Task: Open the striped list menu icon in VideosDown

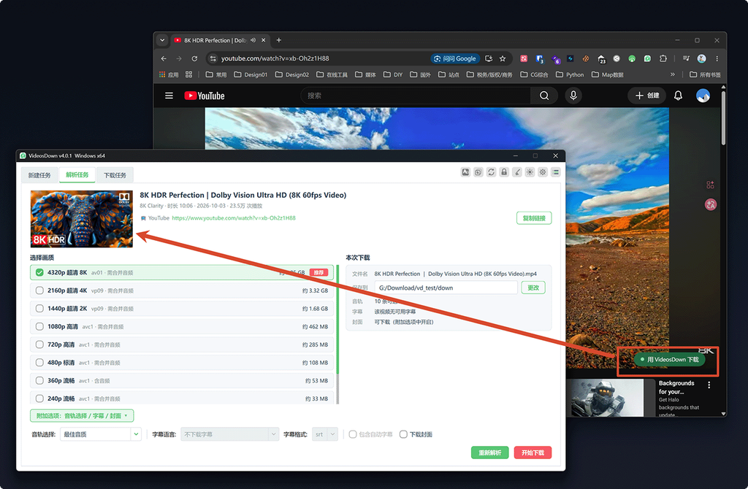Action: (556, 172)
